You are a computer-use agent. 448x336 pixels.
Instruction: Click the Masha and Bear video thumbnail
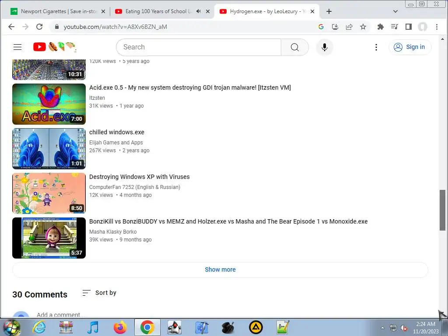pyautogui.click(x=49, y=238)
